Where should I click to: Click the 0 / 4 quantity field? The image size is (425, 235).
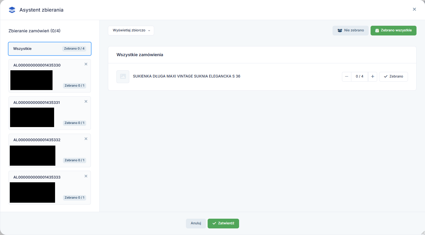click(359, 77)
